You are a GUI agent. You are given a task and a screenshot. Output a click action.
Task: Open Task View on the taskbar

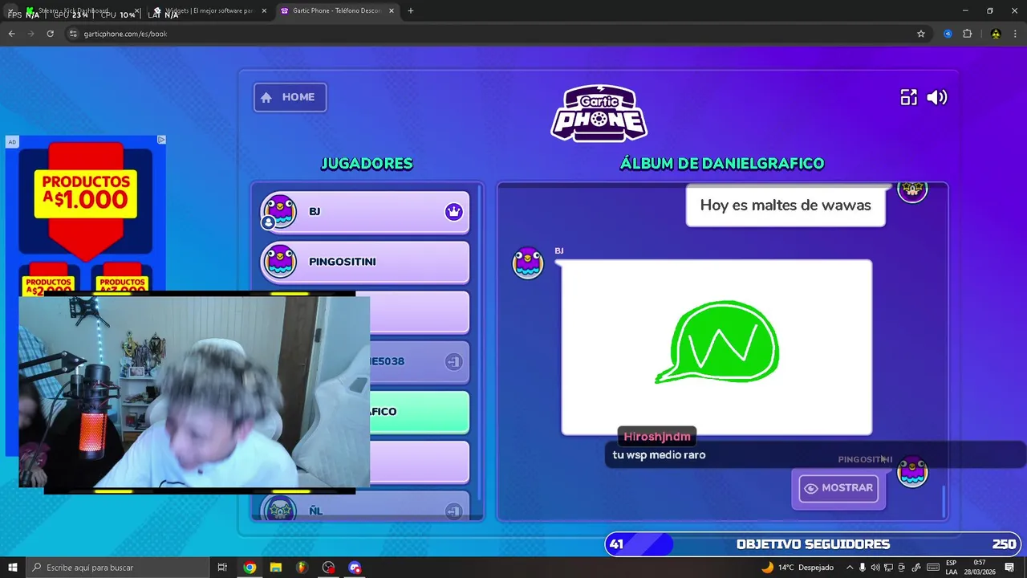222,568
